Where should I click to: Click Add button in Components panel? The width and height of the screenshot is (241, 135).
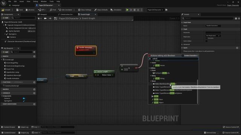[5, 18]
